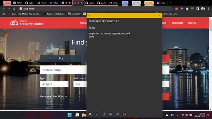Open the Bedrooms Any dropdown

click(x=80, y=84)
